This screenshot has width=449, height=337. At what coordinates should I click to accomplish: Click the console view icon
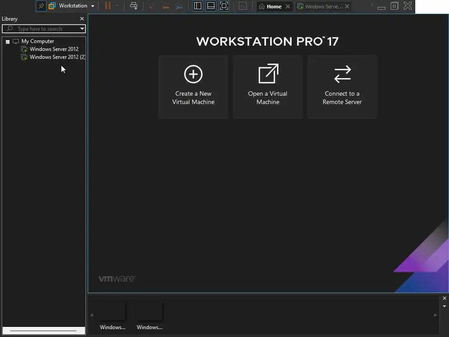243,6
